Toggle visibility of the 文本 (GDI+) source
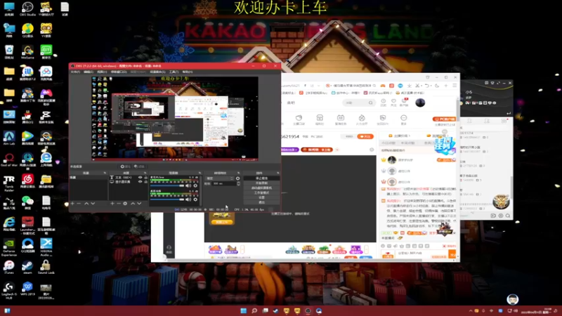 click(140, 178)
